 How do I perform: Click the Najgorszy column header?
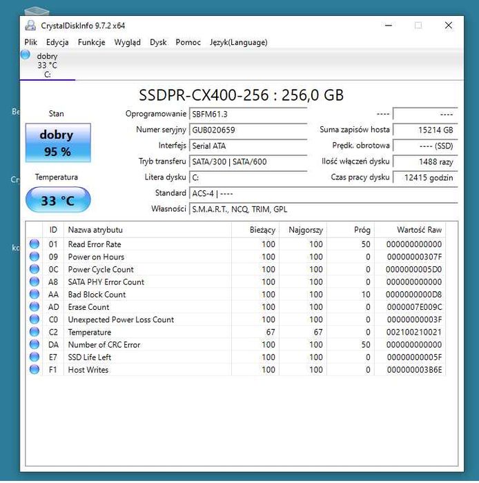pos(303,230)
